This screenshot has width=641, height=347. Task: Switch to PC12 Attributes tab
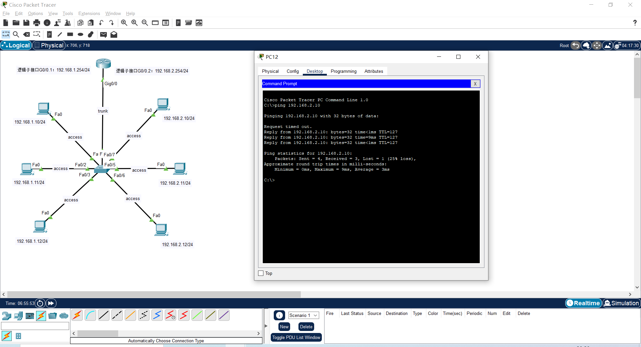coord(374,71)
